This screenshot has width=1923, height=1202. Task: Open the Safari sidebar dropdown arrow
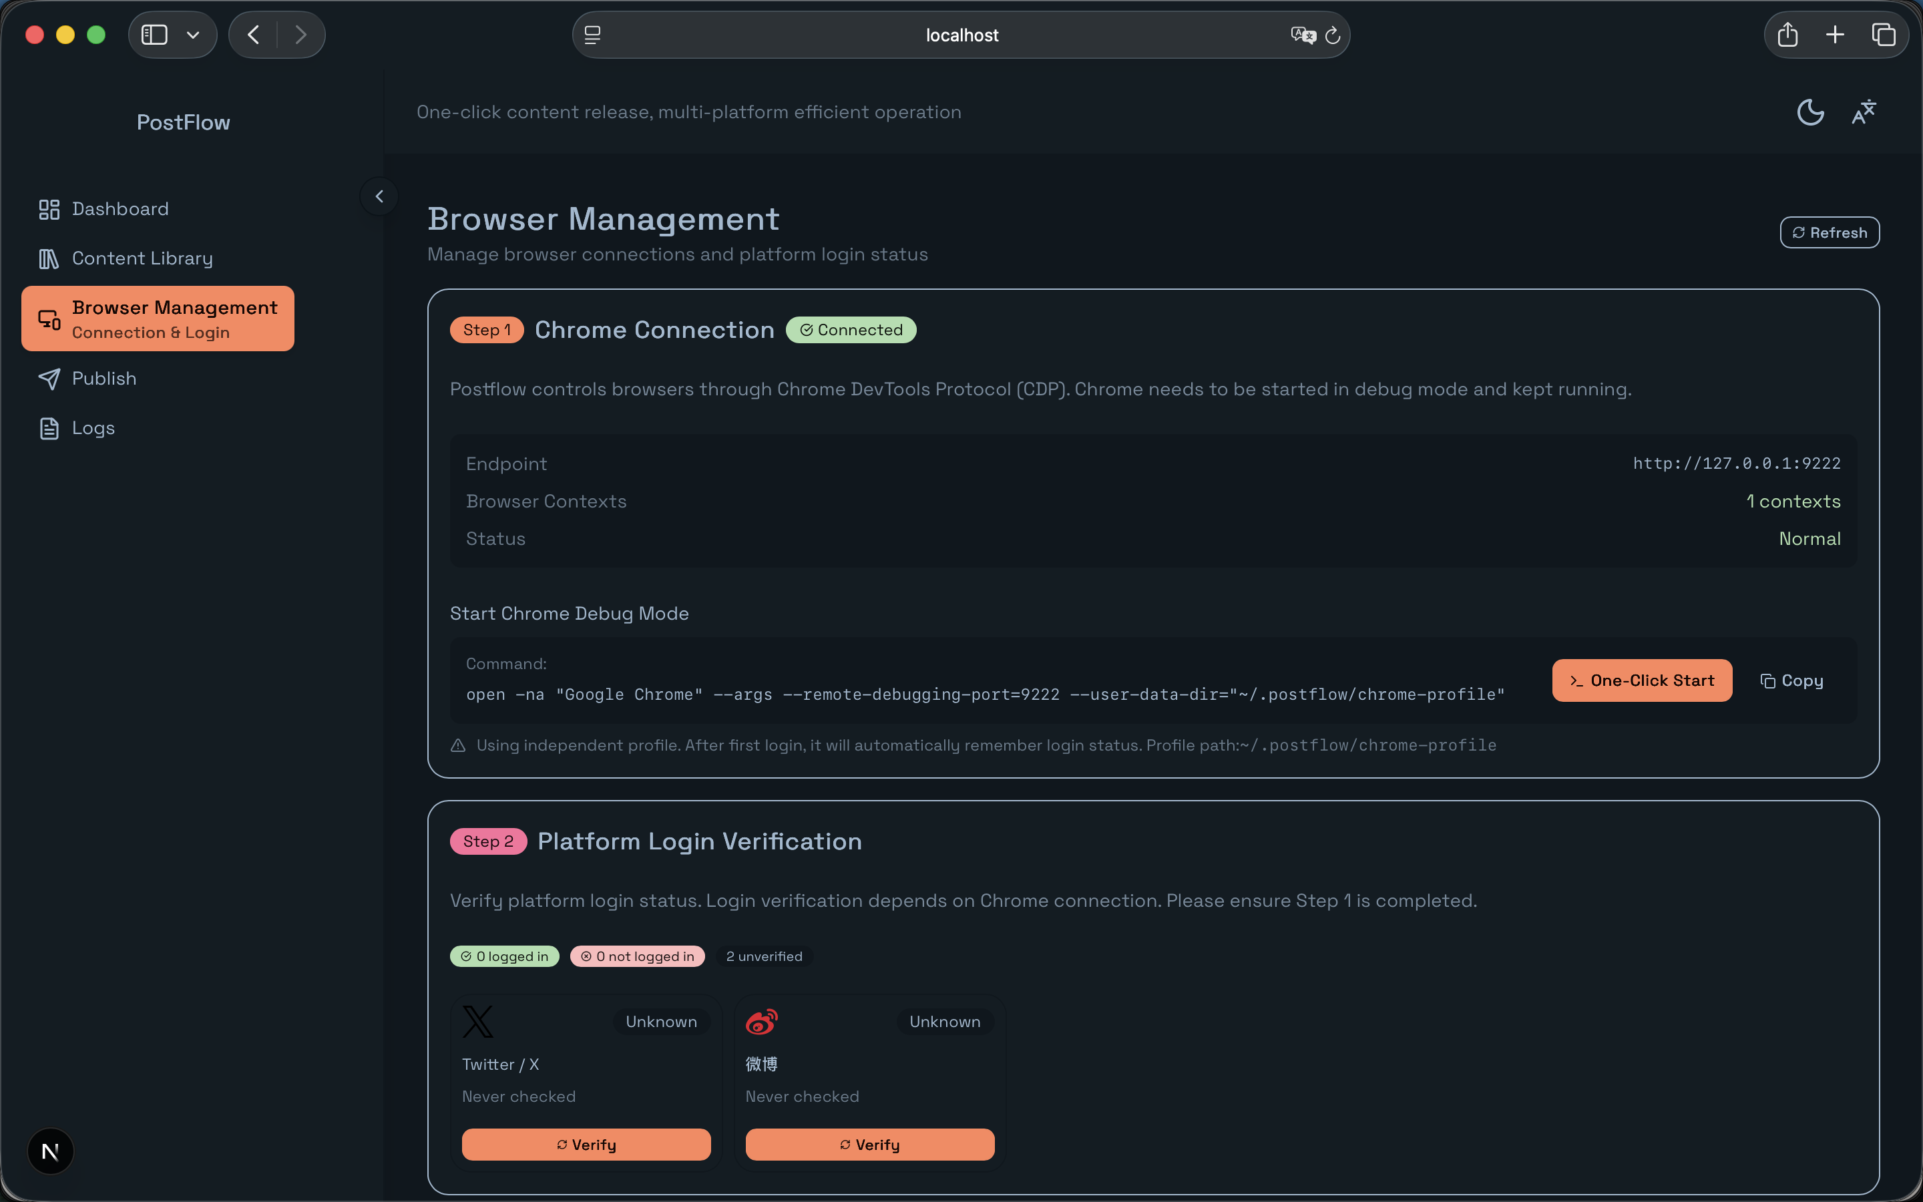[193, 35]
